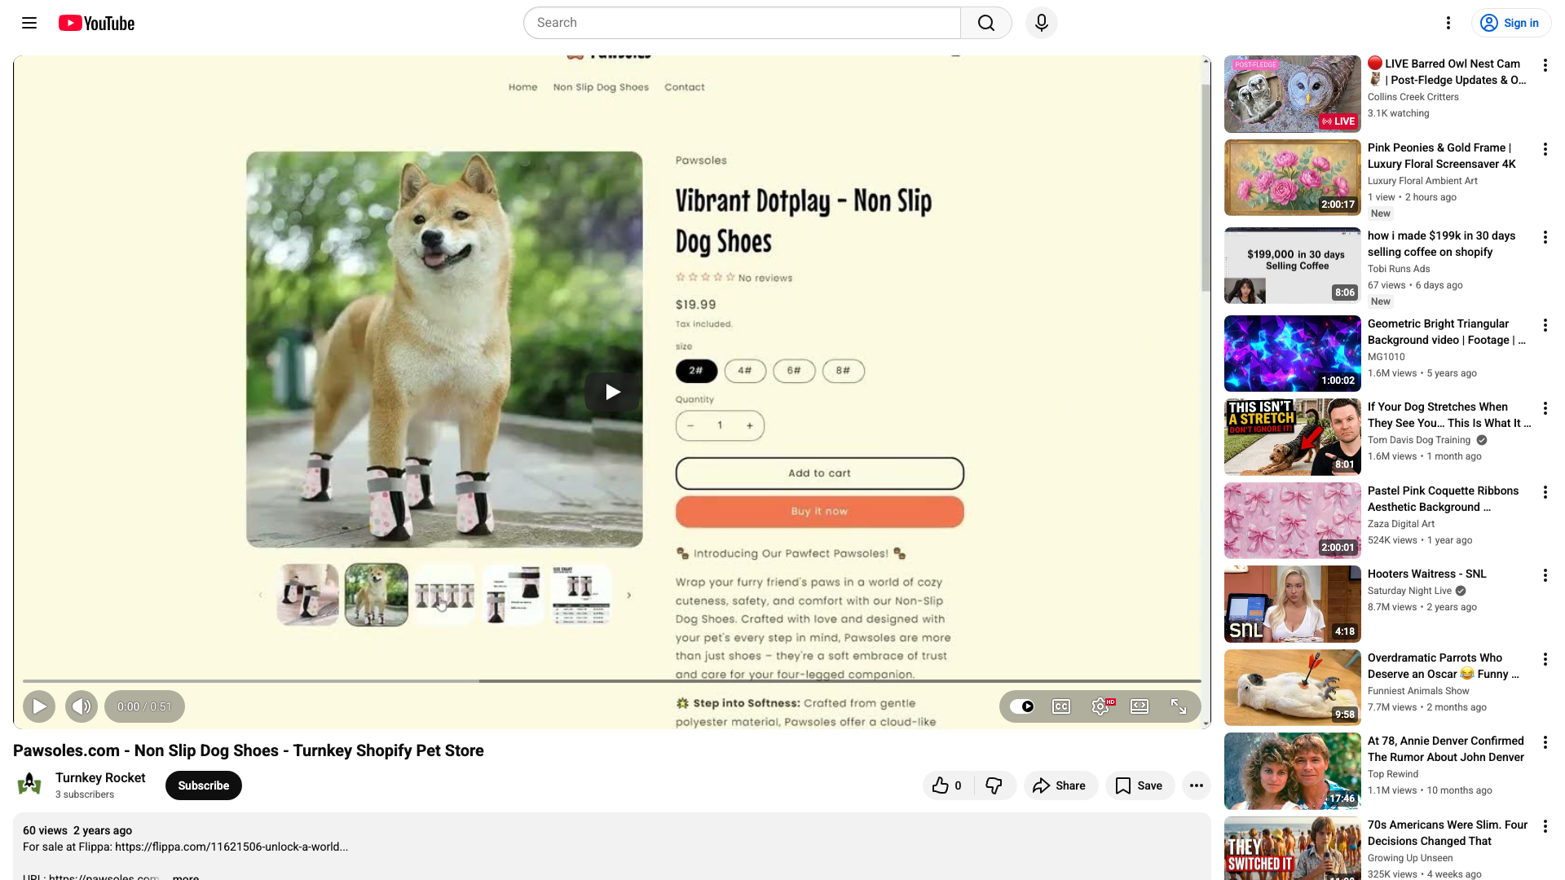1565x880 pixels.
Task: Open options for Hooters Waitress SNL video
Action: tap(1545, 575)
